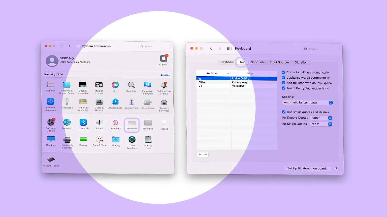Go back in Keyboard window
Screen dimensions: 387x217
pos(211,48)
